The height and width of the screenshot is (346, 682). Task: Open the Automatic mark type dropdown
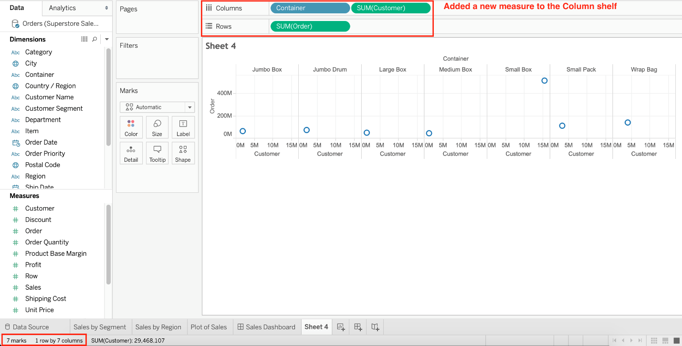pyautogui.click(x=157, y=107)
